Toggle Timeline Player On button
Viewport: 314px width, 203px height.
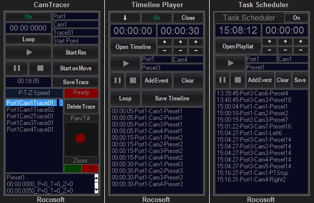tap(156, 18)
